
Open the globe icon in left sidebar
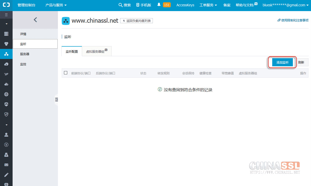click(6, 94)
